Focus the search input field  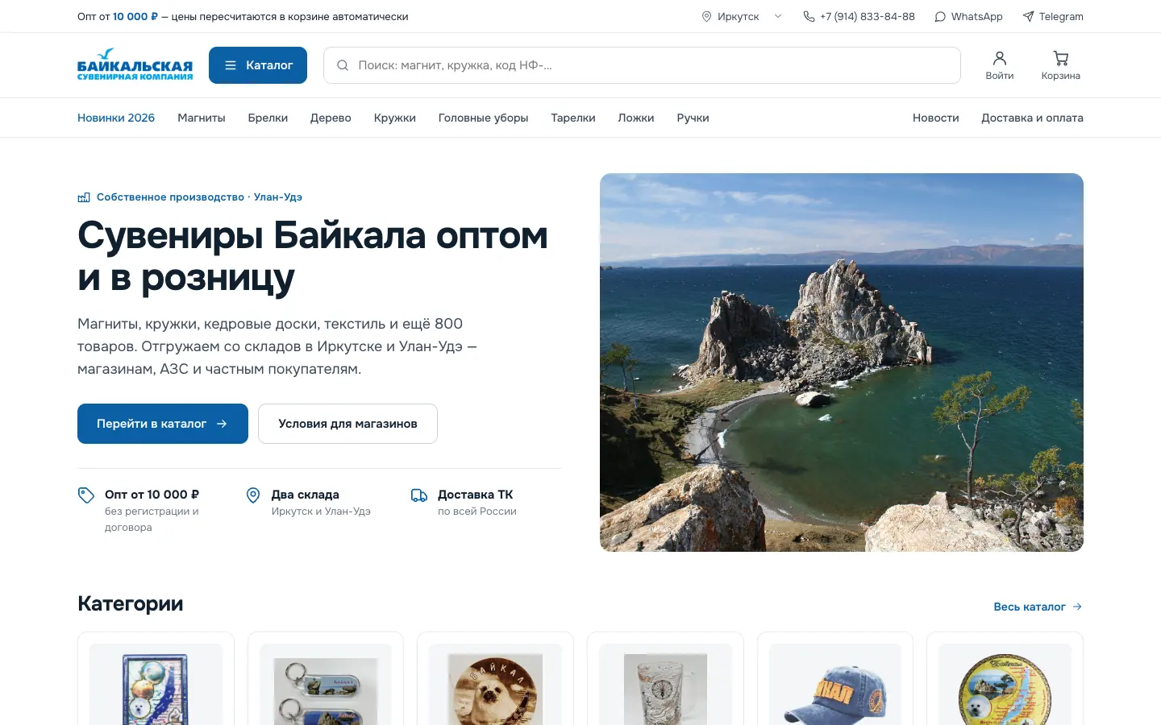tap(642, 65)
